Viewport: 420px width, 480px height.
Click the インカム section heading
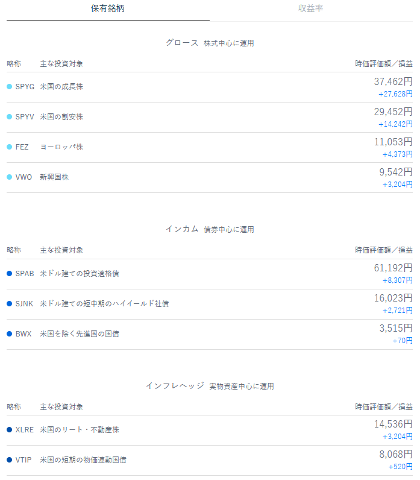[x=182, y=229]
